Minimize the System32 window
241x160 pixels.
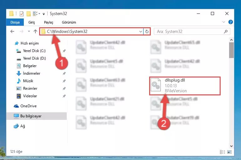pos(198,13)
